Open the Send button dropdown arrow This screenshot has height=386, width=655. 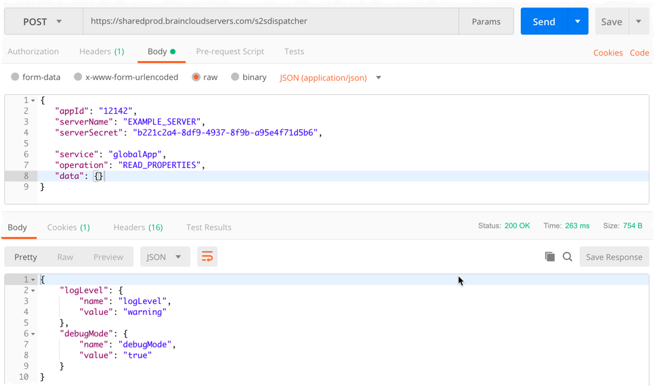578,21
